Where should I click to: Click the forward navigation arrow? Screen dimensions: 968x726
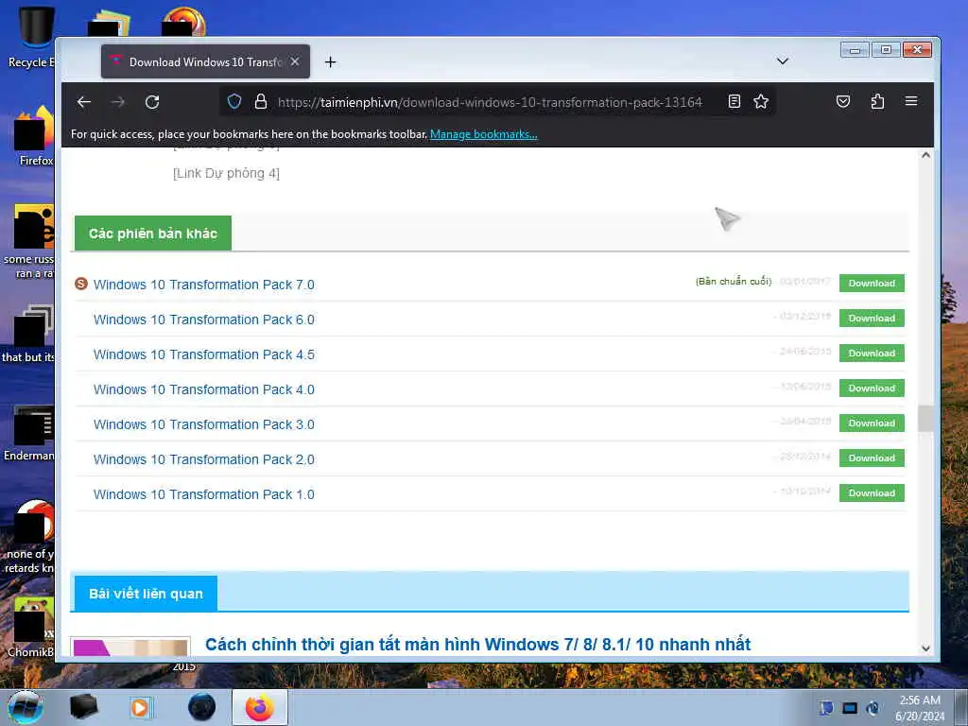[118, 102]
